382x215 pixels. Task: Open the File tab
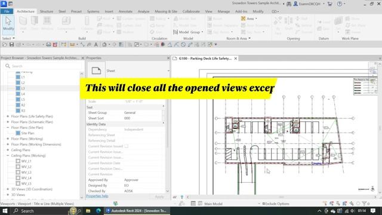point(7,11)
